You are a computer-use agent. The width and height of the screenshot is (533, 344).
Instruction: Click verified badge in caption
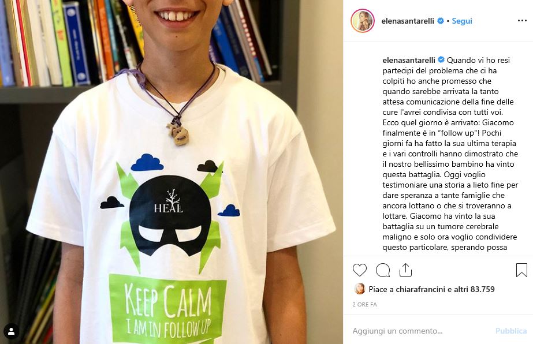[x=441, y=60]
